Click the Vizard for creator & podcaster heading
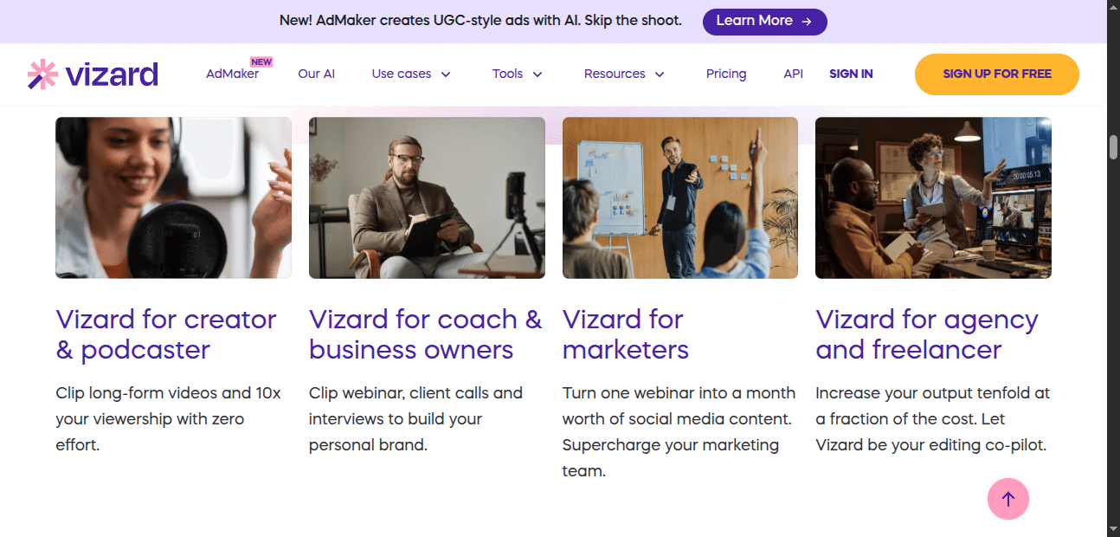1120x537 pixels. [x=165, y=334]
